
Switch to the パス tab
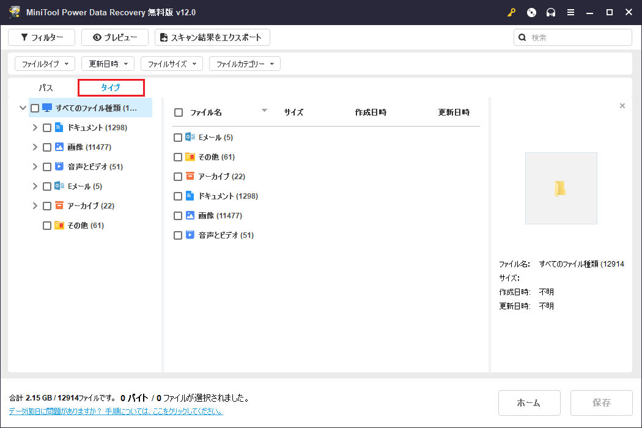[x=45, y=87]
